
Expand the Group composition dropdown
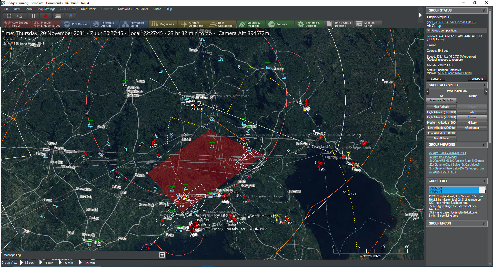point(429,30)
